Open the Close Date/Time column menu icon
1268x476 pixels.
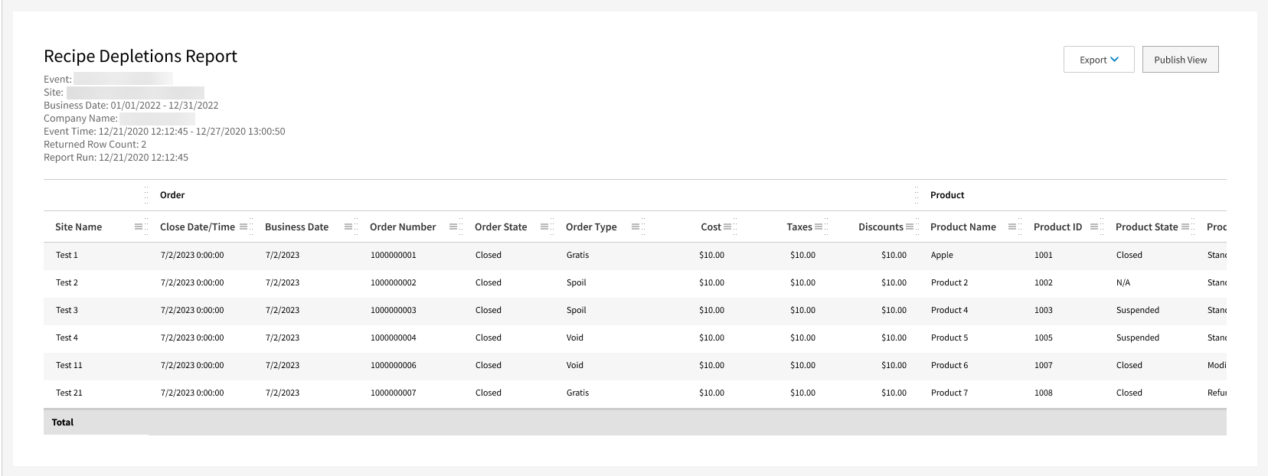tap(243, 227)
